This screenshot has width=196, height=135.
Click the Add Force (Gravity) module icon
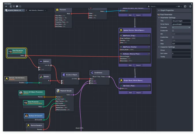click(121, 47)
